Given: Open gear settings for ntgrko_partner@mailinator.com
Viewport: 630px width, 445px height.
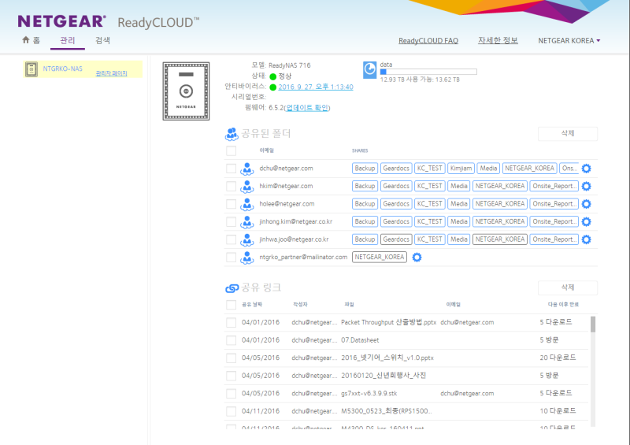Looking at the screenshot, I should (417, 258).
